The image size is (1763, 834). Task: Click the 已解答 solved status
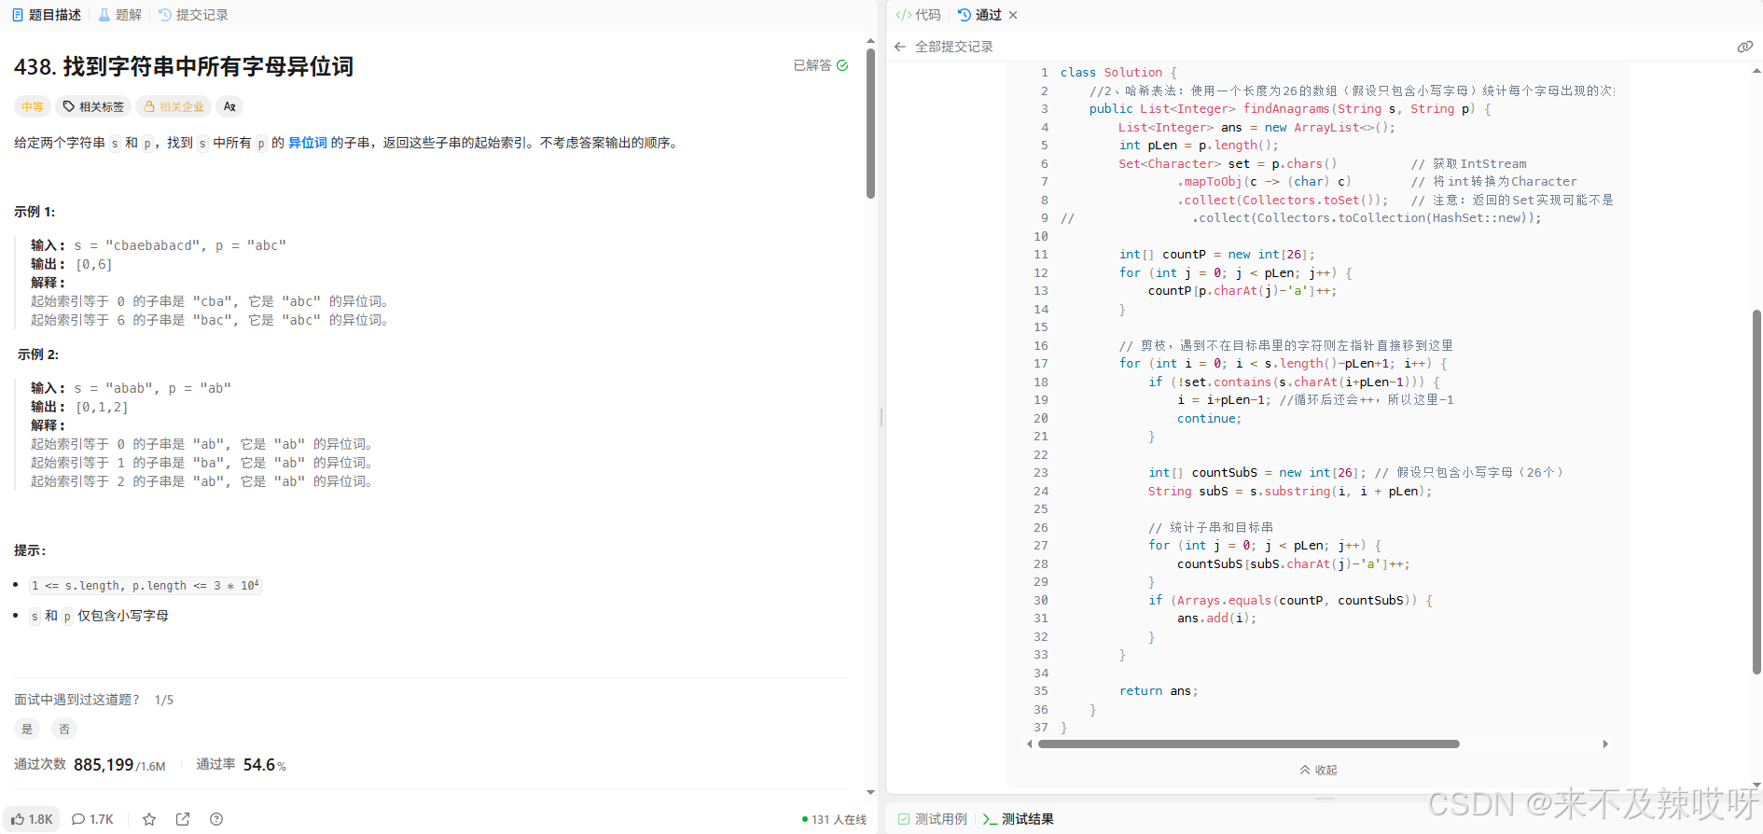point(821,65)
